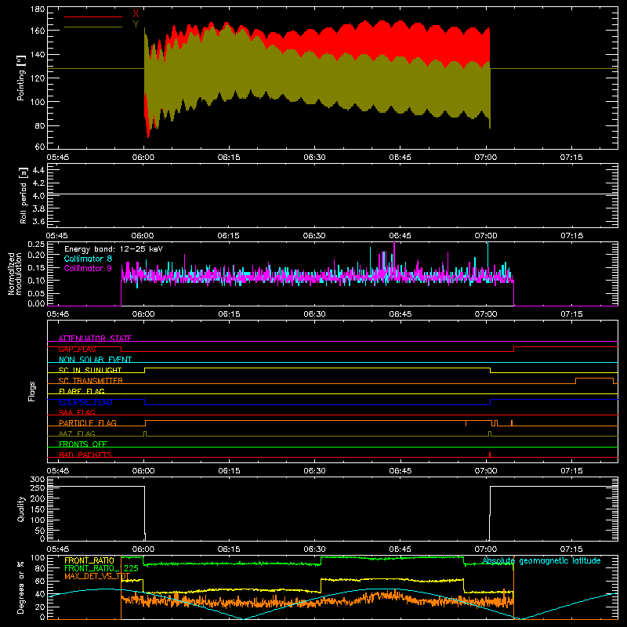Select the BAD_PACKETS flag label

85,455
